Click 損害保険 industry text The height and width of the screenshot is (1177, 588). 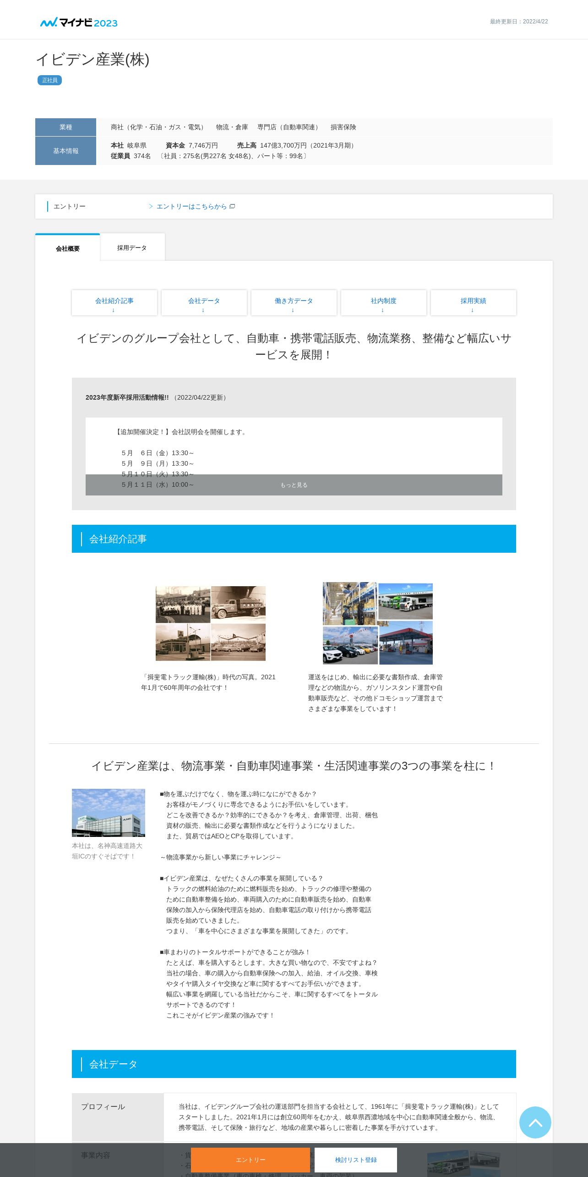(x=343, y=127)
